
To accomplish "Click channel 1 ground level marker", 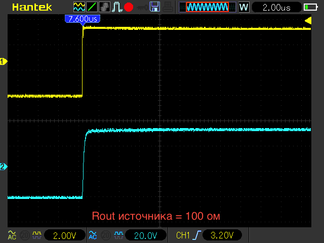I will point(4,62).
